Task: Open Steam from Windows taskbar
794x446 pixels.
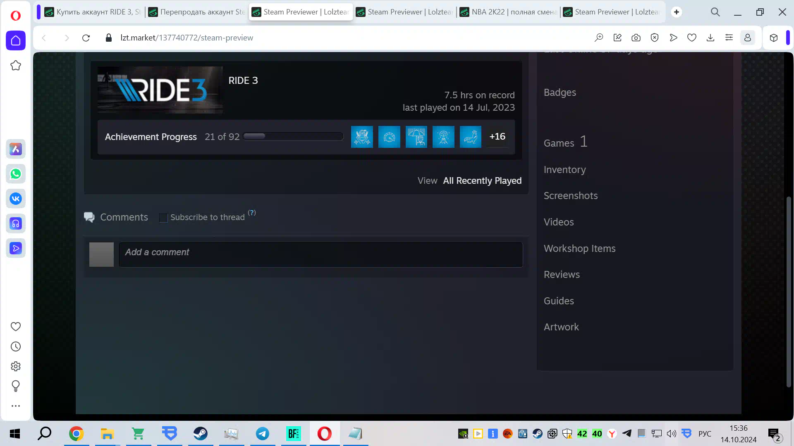Action: pos(201,434)
